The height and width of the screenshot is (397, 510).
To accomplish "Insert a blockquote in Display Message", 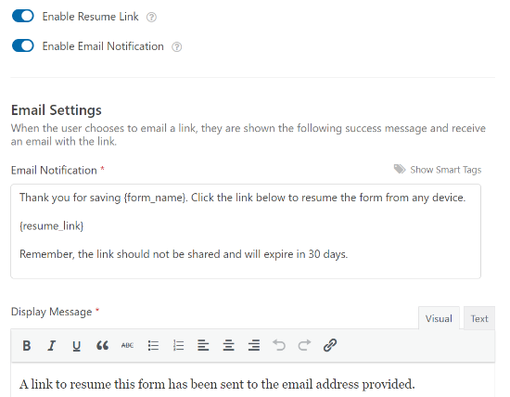I will coord(102,345).
